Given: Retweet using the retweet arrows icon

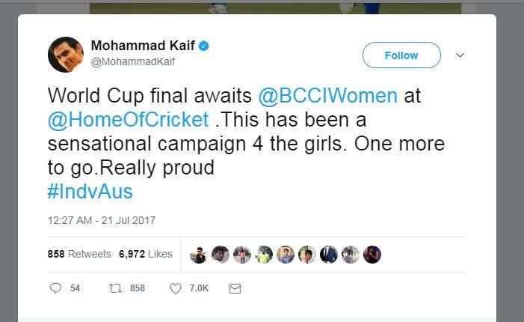Looking at the screenshot, I should tap(115, 288).
